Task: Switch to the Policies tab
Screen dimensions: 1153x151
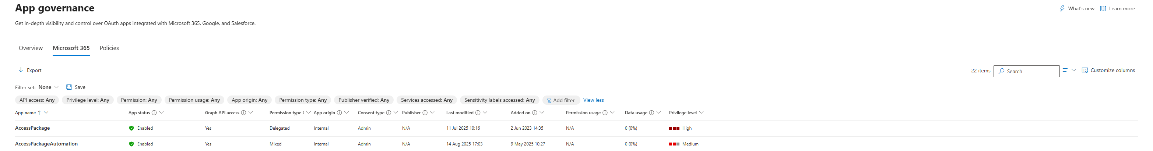Action: tap(109, 48)
